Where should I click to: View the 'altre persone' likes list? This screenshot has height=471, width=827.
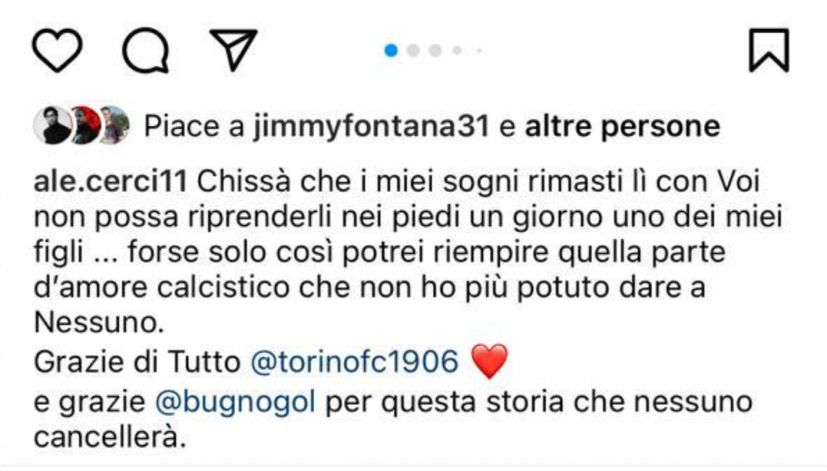pos(623,127)
